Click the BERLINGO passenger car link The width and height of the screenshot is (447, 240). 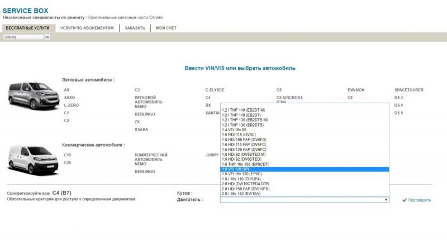pos(145,113)
